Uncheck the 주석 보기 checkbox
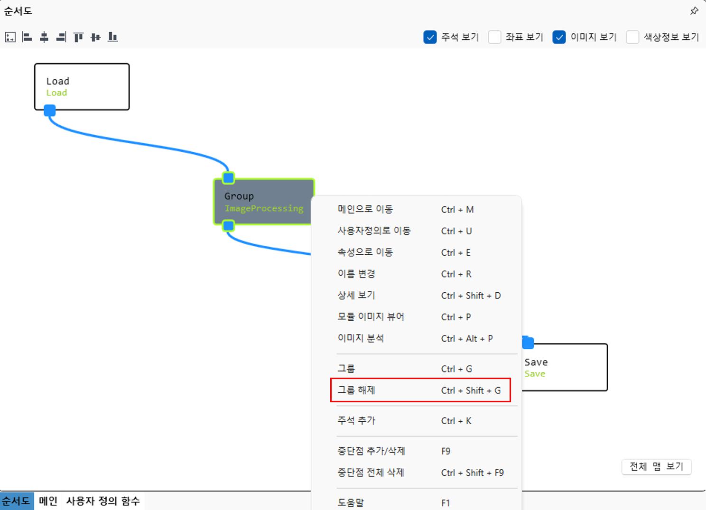Image resolution: width=706 pixels, height=510 pixels. click(x=430, y=37)
